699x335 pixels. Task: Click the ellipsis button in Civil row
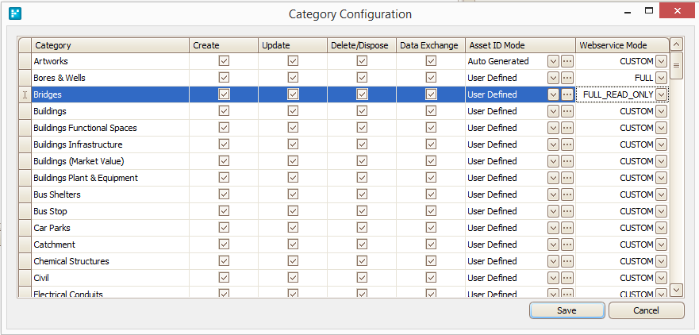point(567,278)
